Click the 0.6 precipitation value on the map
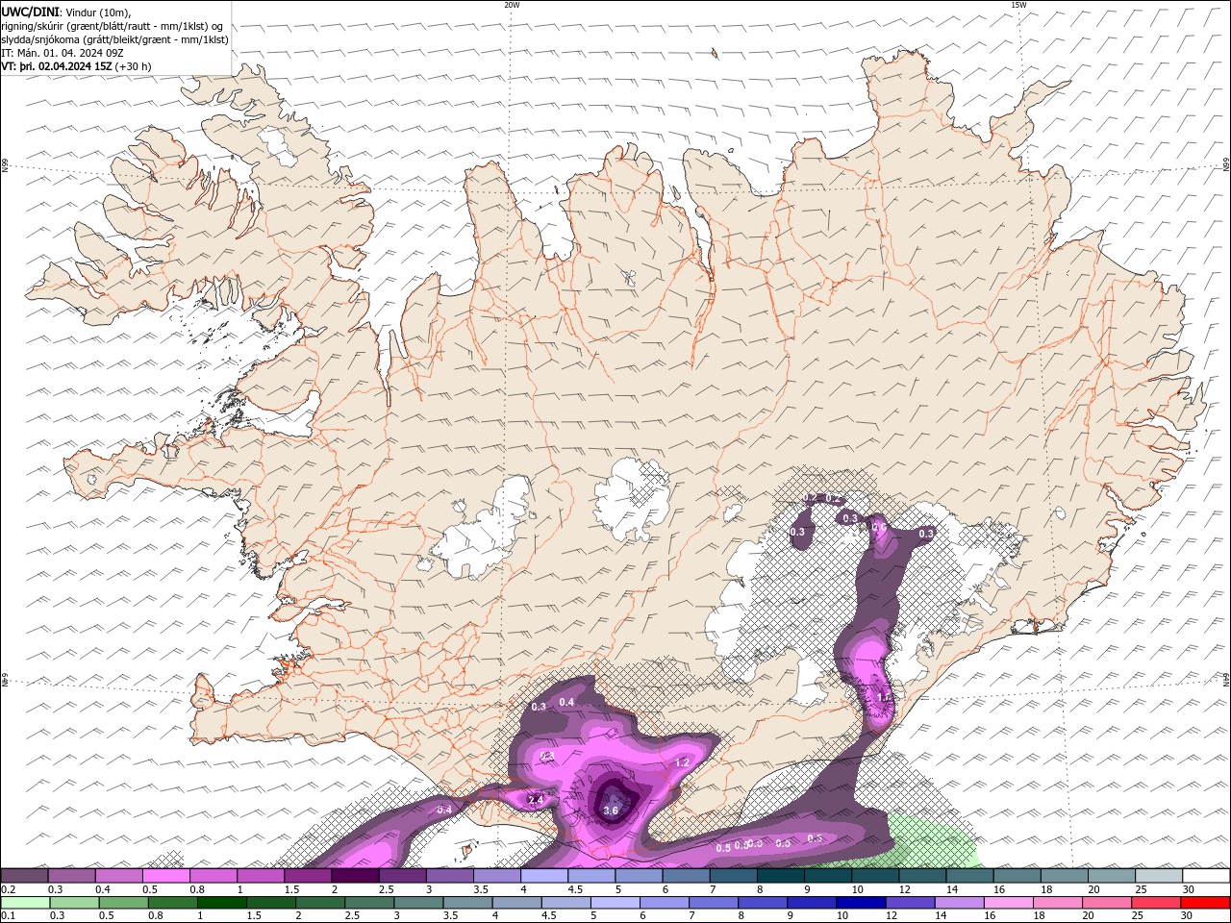This screenshot has width=1231, height=923. pyautogui.click(x=879, y=527)
